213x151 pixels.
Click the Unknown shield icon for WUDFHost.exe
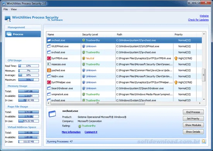pyautogui.click(x=84, y=46)
